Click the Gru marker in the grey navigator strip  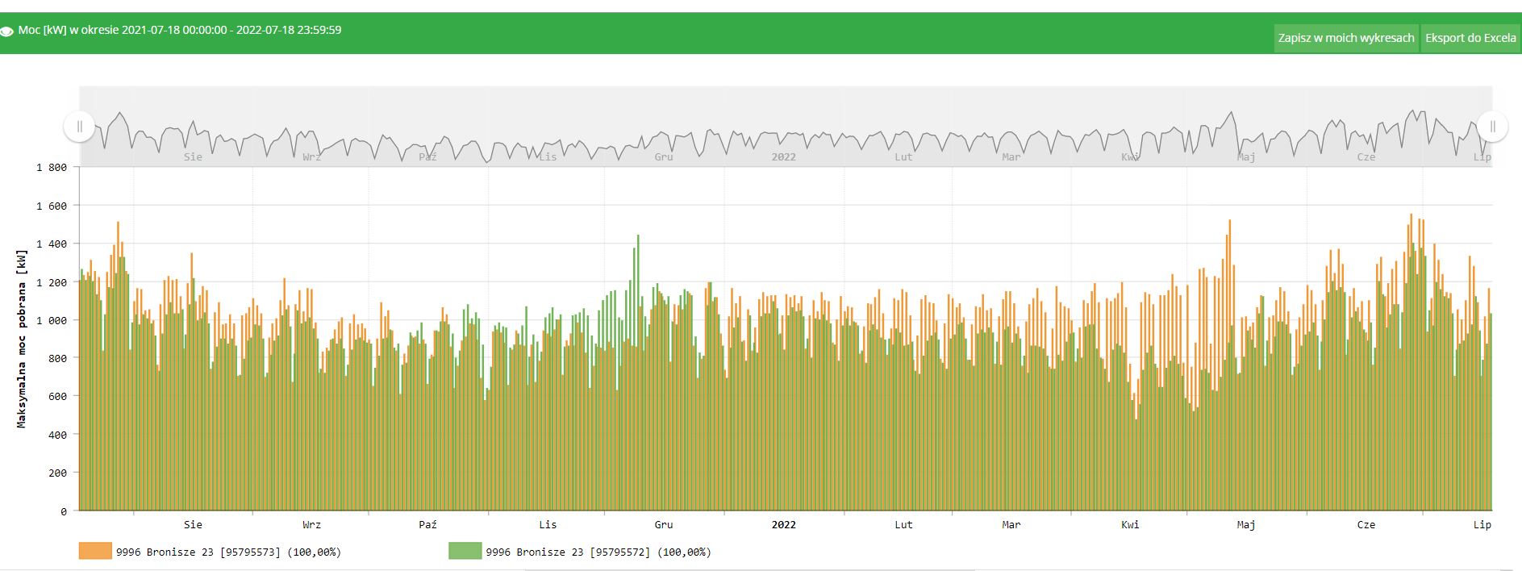(664, 157)
